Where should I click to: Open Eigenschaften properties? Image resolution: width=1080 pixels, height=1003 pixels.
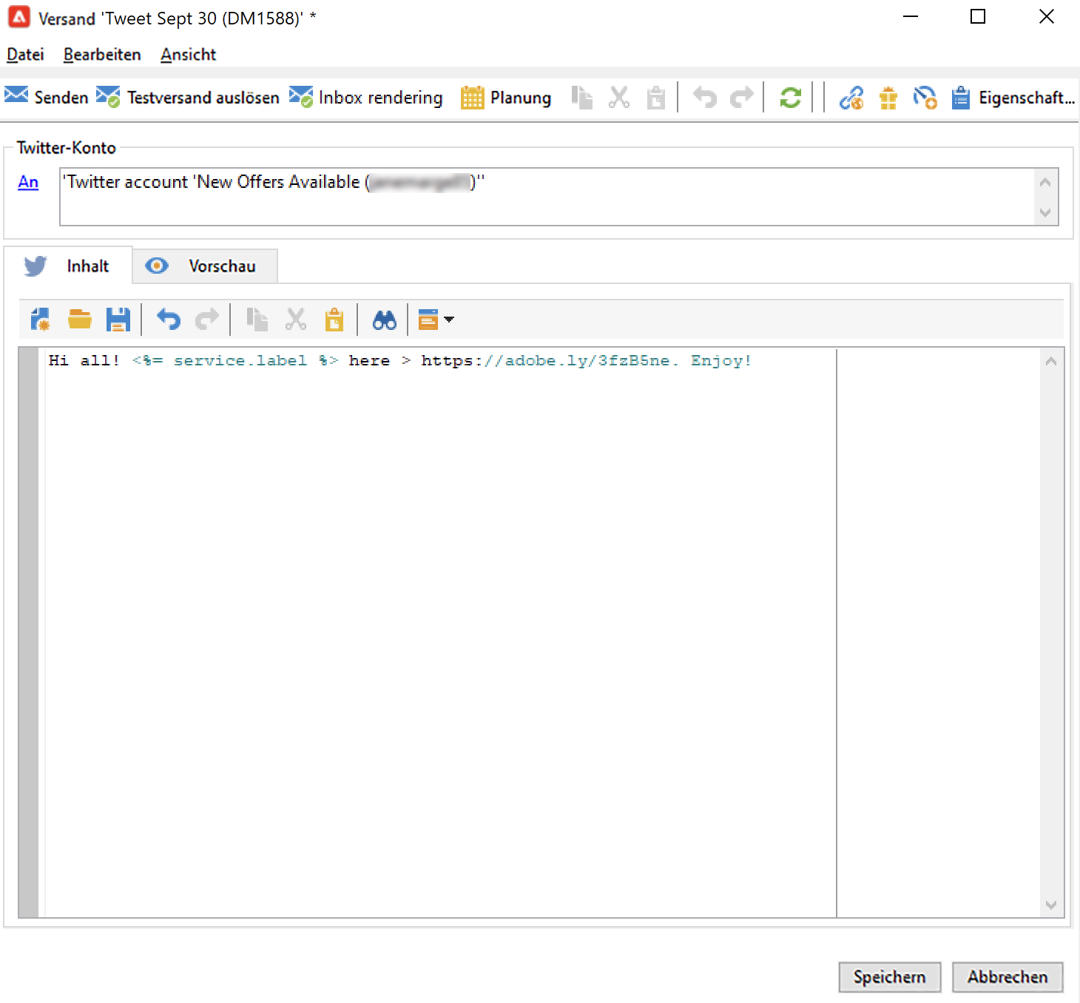[1013, 98]
